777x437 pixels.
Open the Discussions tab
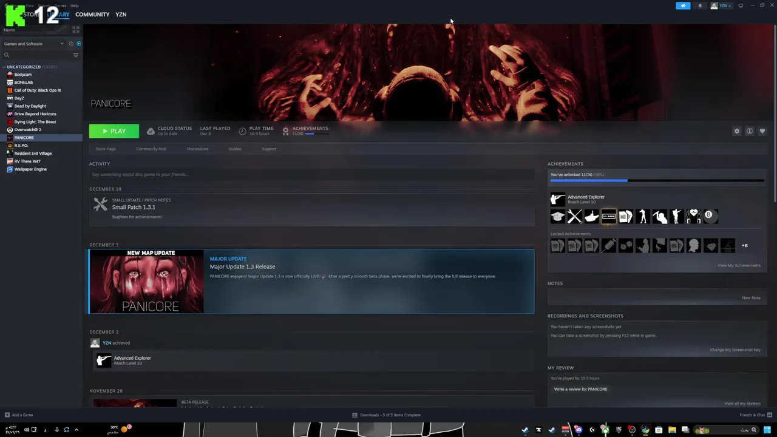(x=197, y=149)
